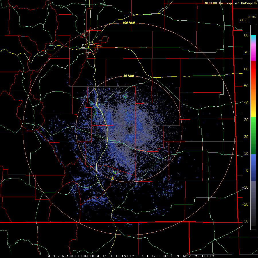Click the 50 value on dBZ scale
258x258 pixels.
246,86
